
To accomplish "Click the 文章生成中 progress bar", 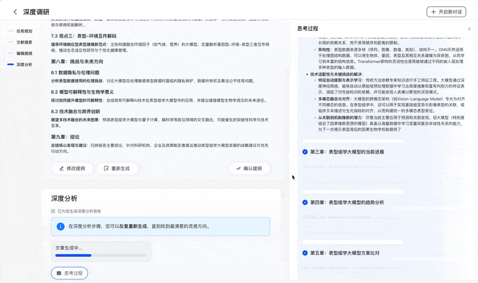I will (x=100, y=255).
